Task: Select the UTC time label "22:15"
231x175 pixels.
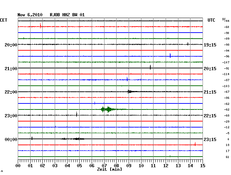Action: point(210,116)
